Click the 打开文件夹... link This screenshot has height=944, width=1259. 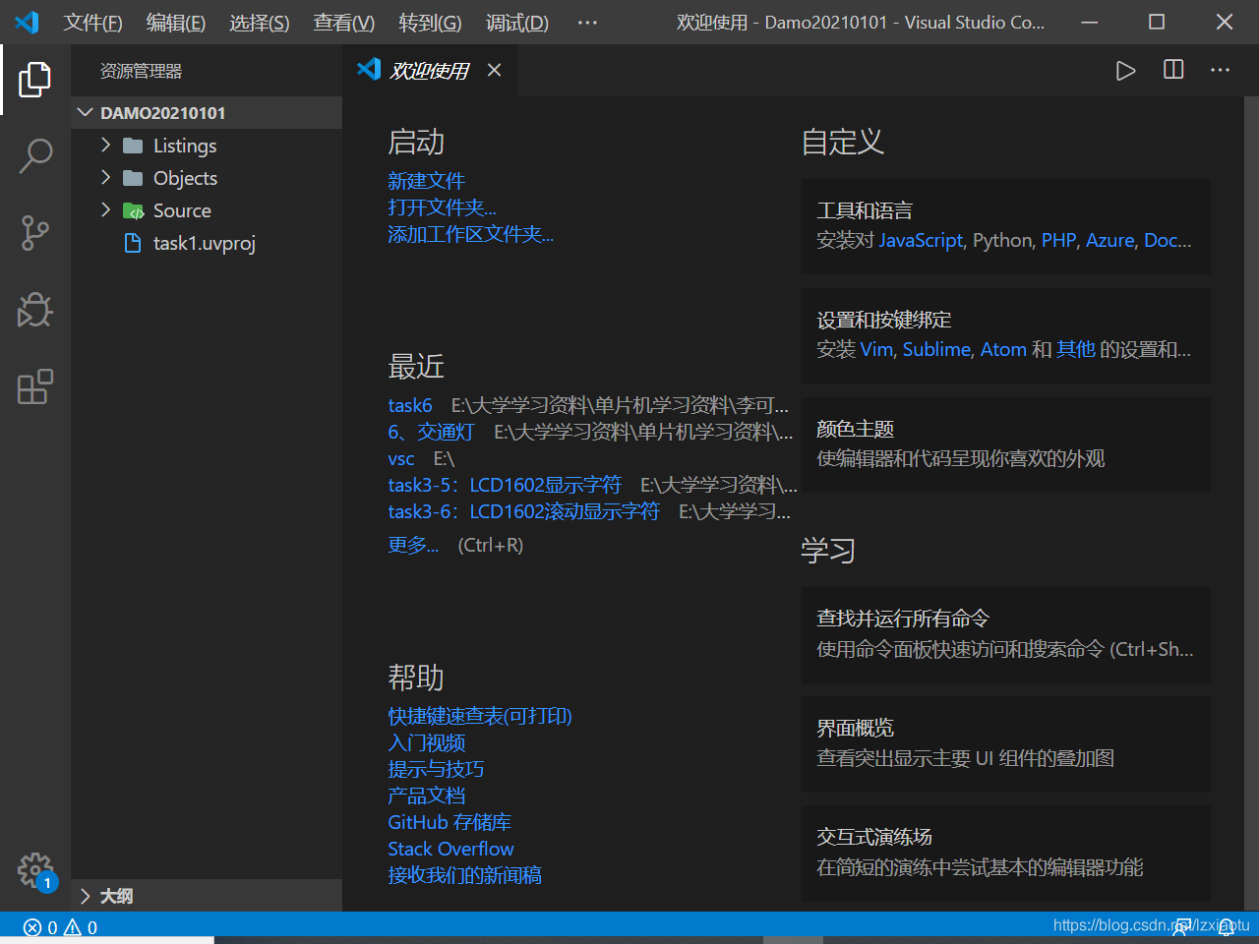[x=442, y=207]
